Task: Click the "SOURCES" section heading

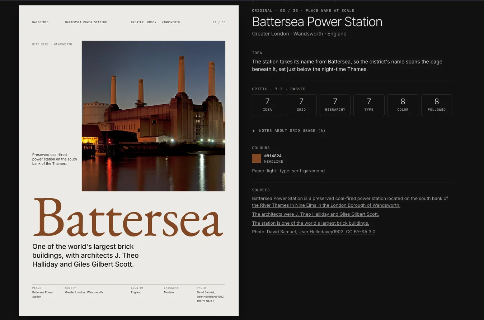Action: pos(261,190)
